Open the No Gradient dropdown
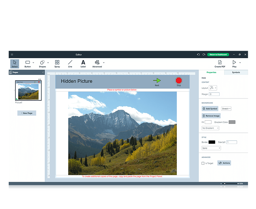256x209 pixels. 210,128
